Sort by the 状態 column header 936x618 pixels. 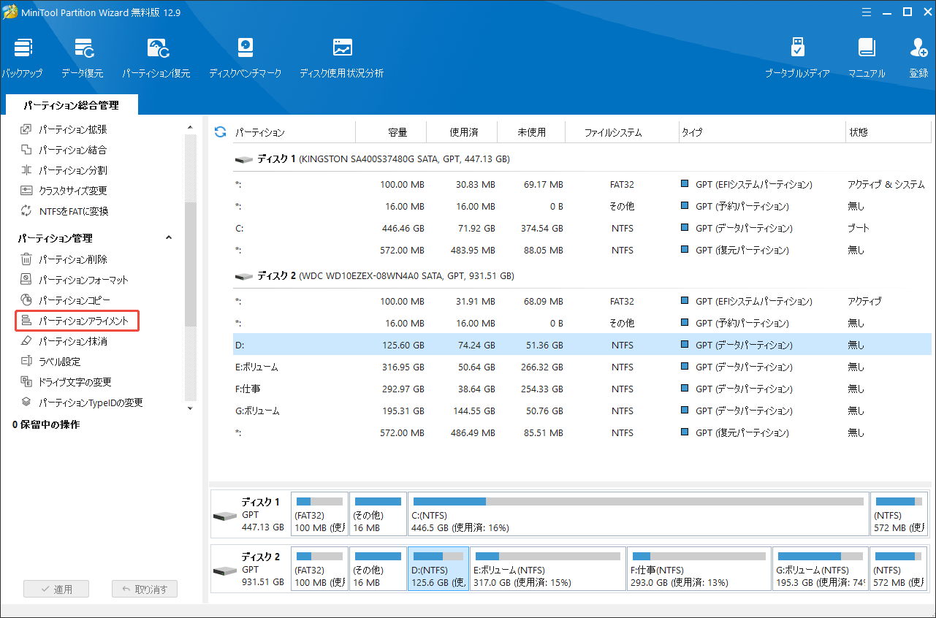point(889,132)
